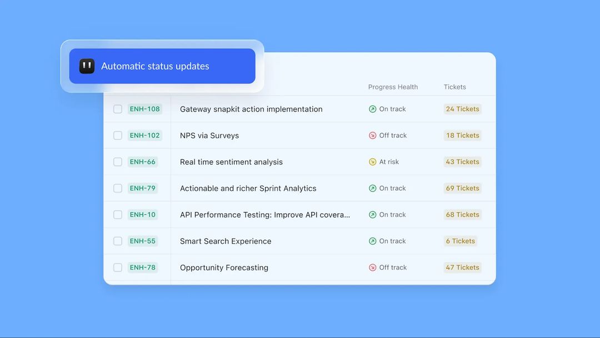Open Smart Search Experience title
This screenshot has height=338, width=600.
click(226, 241)
